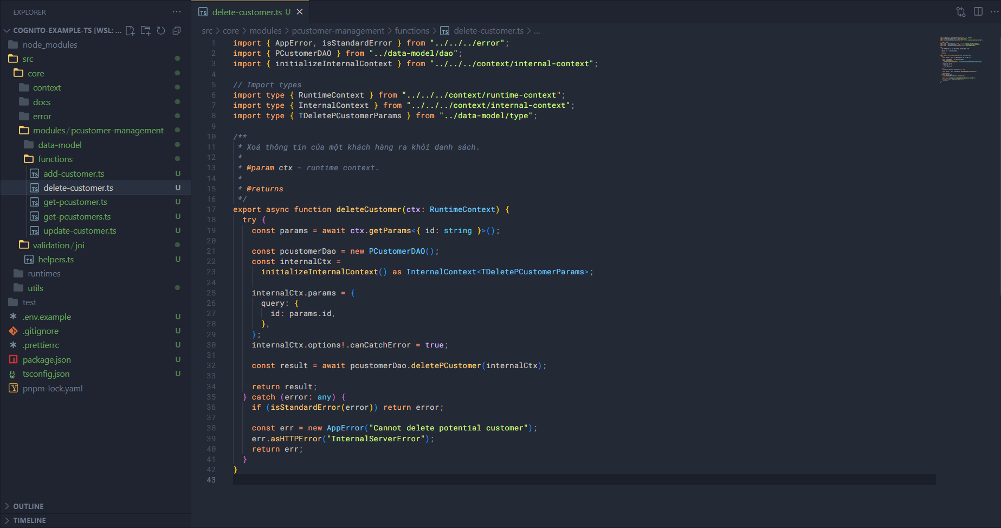Refresh the Explorer file tree
The image size is (1001, 528).
[x=161, y=30]
